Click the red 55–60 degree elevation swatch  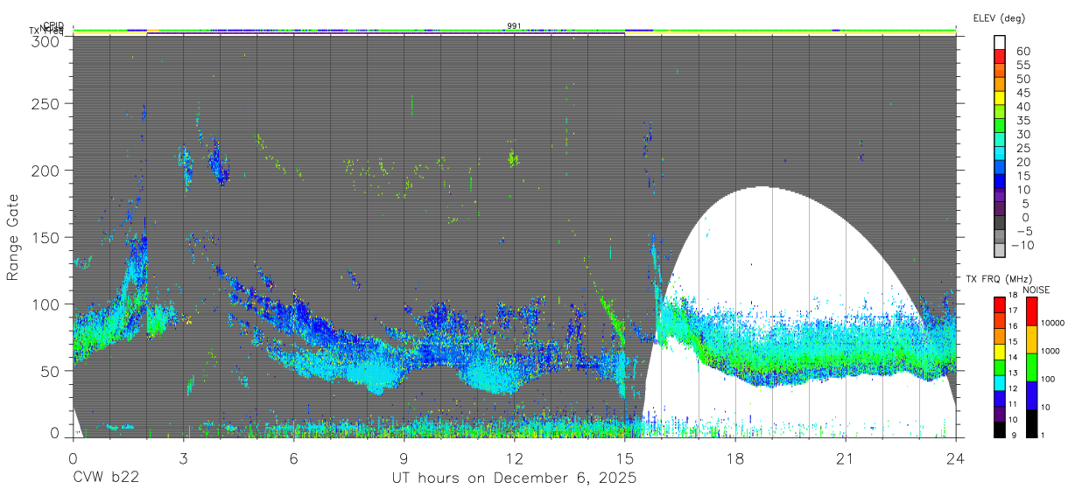[1000, 57]
